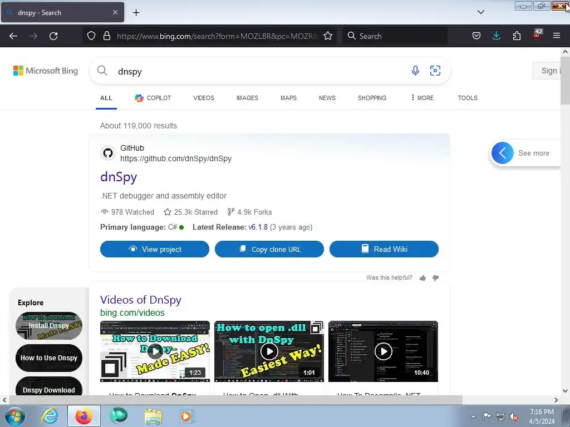
Task: Click the vertical scrollbar down arrow
Action: (565, 391)
